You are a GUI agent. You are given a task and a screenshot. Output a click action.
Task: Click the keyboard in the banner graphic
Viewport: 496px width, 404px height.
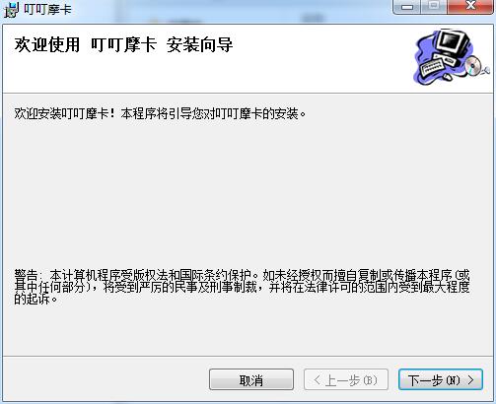[432, 66]
